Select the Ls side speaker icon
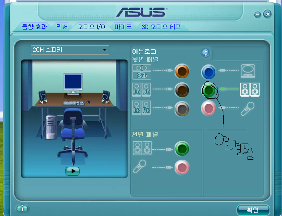 137,108
